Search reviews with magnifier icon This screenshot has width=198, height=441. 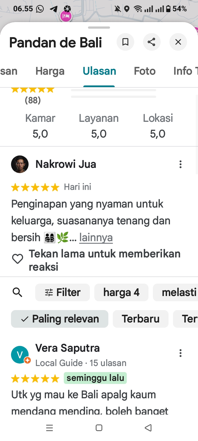[17, 292]
